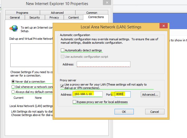Close the Internet Explorer 10 Properties window
Viewport: 187px width, 138px height.
coord(107,2)
